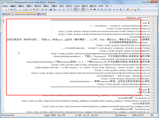This screenshot has height=118, width=159.
Task: Toggle the Indent Guide toolbar button
Action: (x=83, y=10)
